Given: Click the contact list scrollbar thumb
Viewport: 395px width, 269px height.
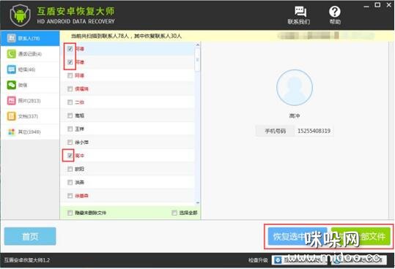Looking at the screenshot, I should coord(198,60).
